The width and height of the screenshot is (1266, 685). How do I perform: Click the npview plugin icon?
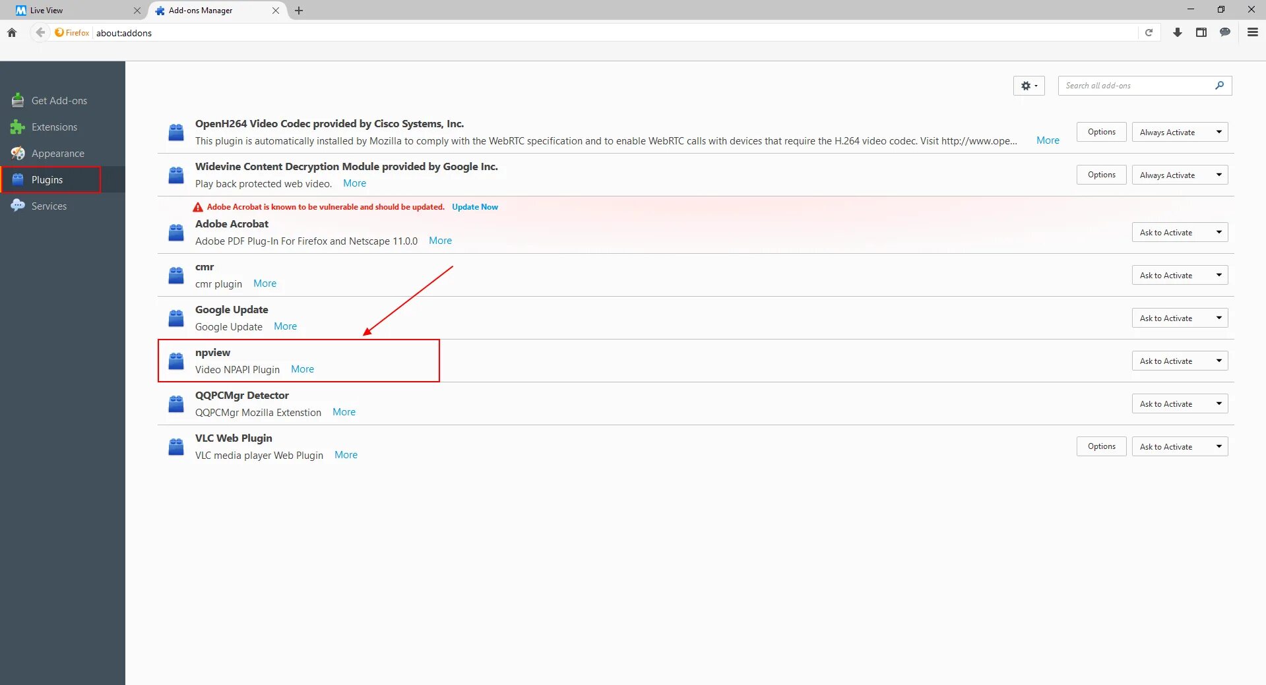[x=176, y=361]
